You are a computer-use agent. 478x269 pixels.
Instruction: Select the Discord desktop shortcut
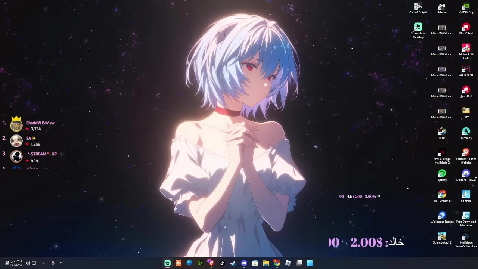click(x=466, y=176)
